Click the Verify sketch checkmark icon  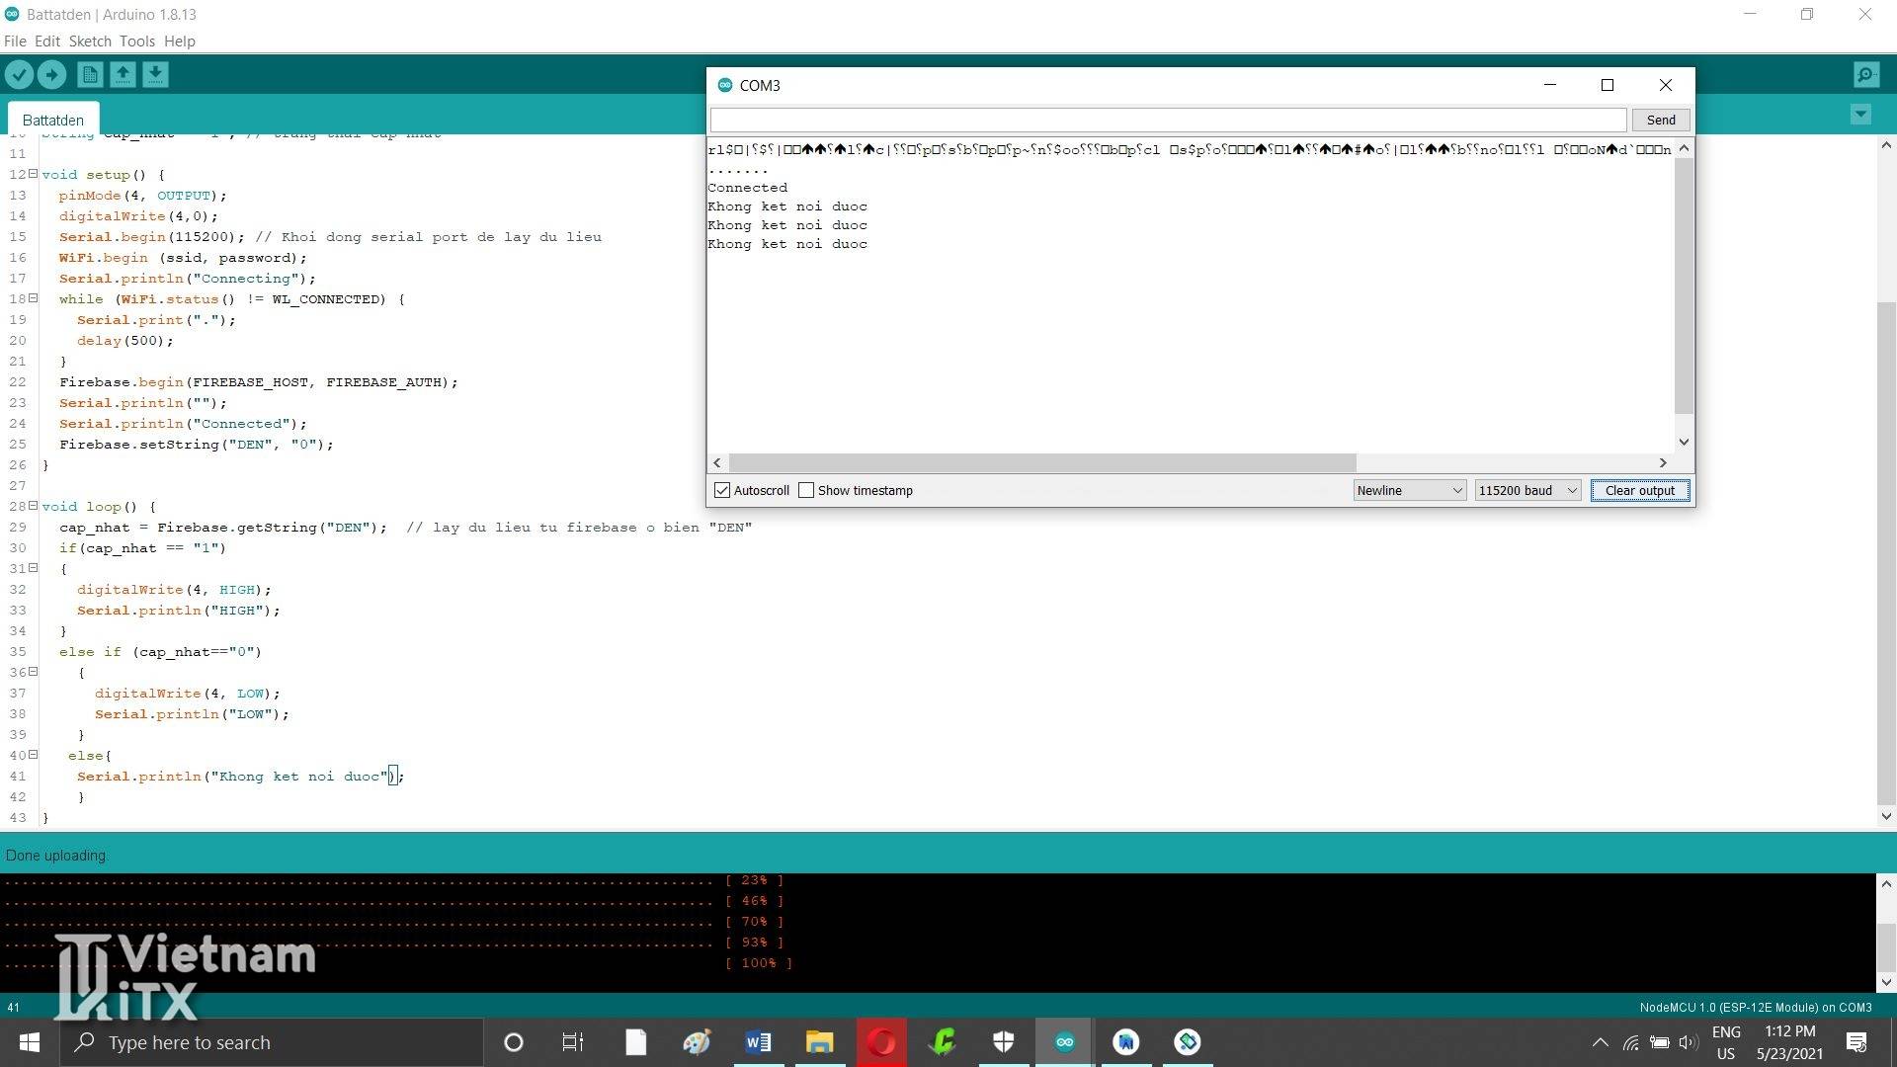pos(19,74)
